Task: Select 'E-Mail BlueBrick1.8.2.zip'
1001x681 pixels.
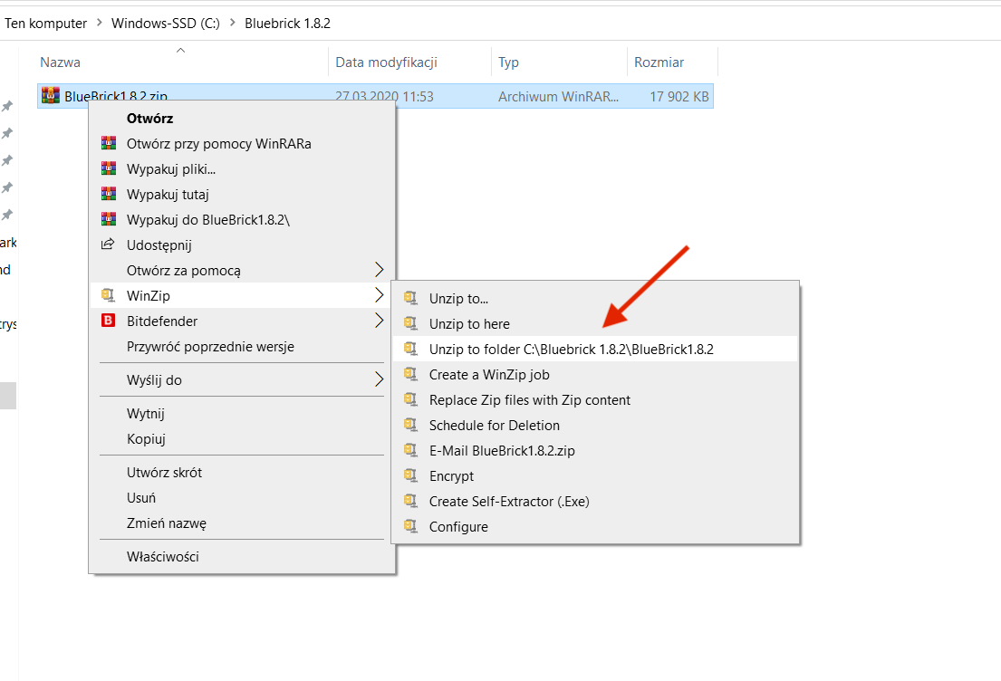Action: click(x=595, y=451)
